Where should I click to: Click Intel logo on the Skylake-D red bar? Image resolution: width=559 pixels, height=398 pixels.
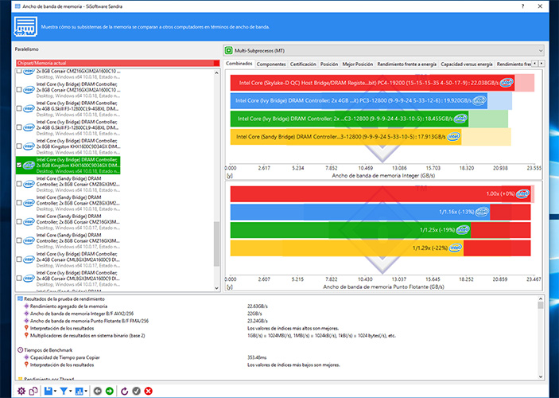pos(506,83)
